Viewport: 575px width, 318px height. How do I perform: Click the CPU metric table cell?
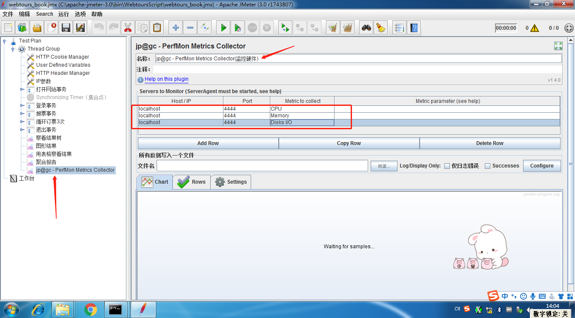point(302,109)
